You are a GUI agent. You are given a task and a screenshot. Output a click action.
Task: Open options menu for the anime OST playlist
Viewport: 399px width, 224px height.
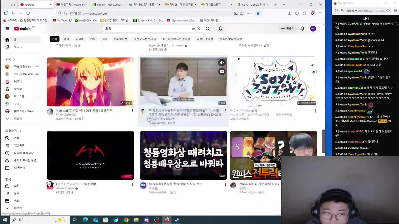coord(132,111)
